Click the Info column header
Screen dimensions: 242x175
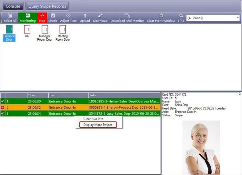click(125, 95)
